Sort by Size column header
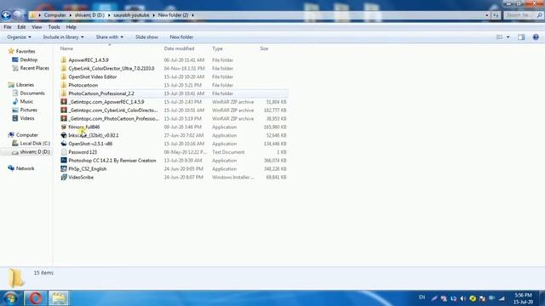545x306 pixels. [x=264, y=48]
